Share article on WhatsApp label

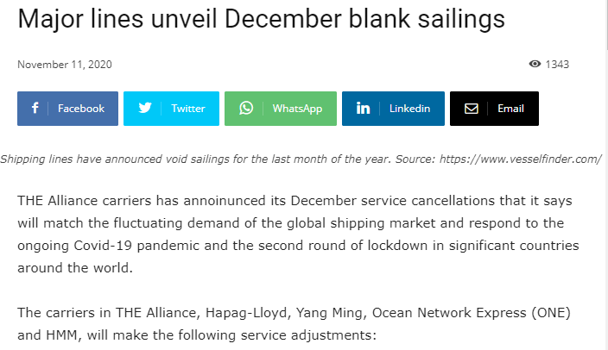[x=297, y=109]
